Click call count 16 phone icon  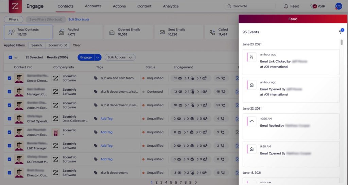pyautogui.click(x=223, y=172)
